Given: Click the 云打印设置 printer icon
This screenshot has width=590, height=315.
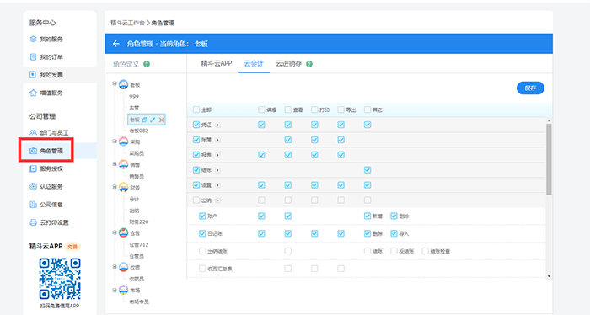Looking at the screenshot, I should pyautogui.click(x=33, y=222).
